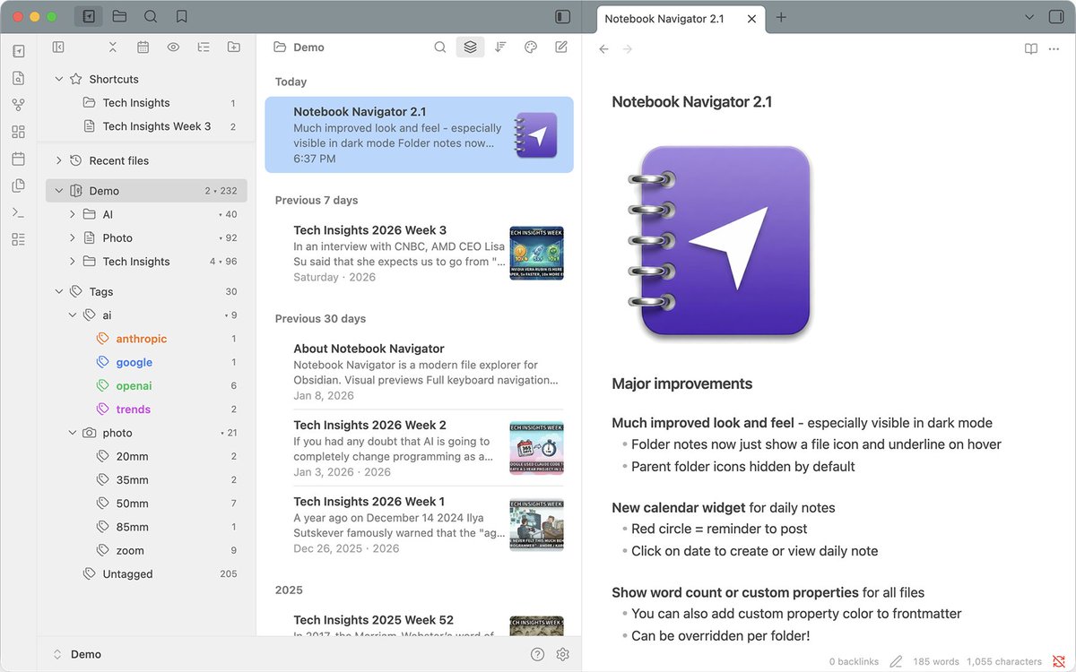Toggle right sidebar visibility
The image size is (1076, 672).
click(x=1055, y=16)
